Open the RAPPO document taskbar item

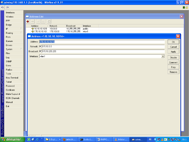[104, 140]
